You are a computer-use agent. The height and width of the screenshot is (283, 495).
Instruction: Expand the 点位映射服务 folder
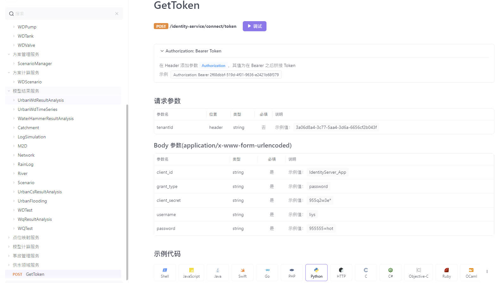[9, 238]
